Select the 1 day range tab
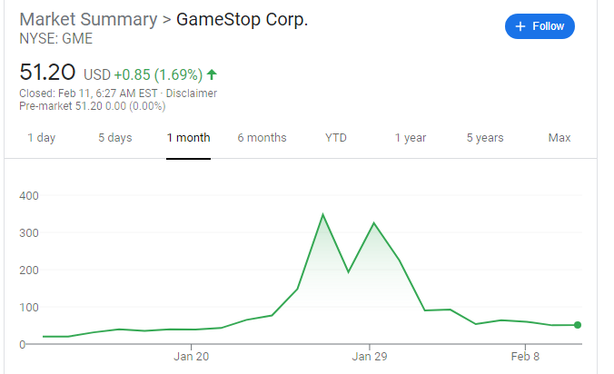614x374 pixels. point(41,138)
